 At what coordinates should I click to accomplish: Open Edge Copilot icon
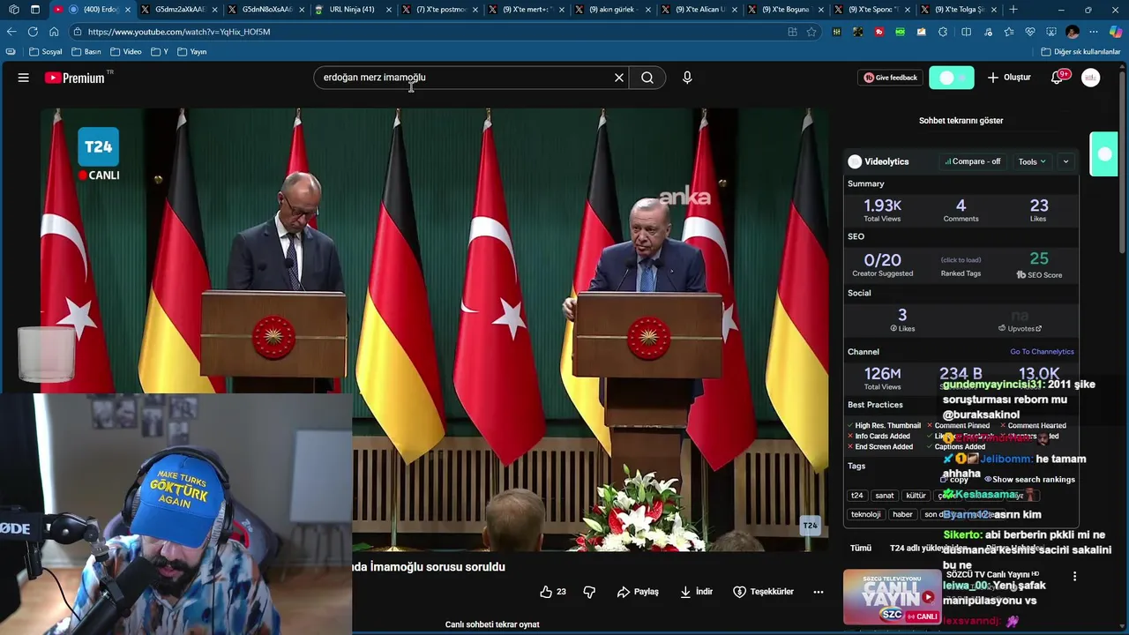pos(1116,32)
